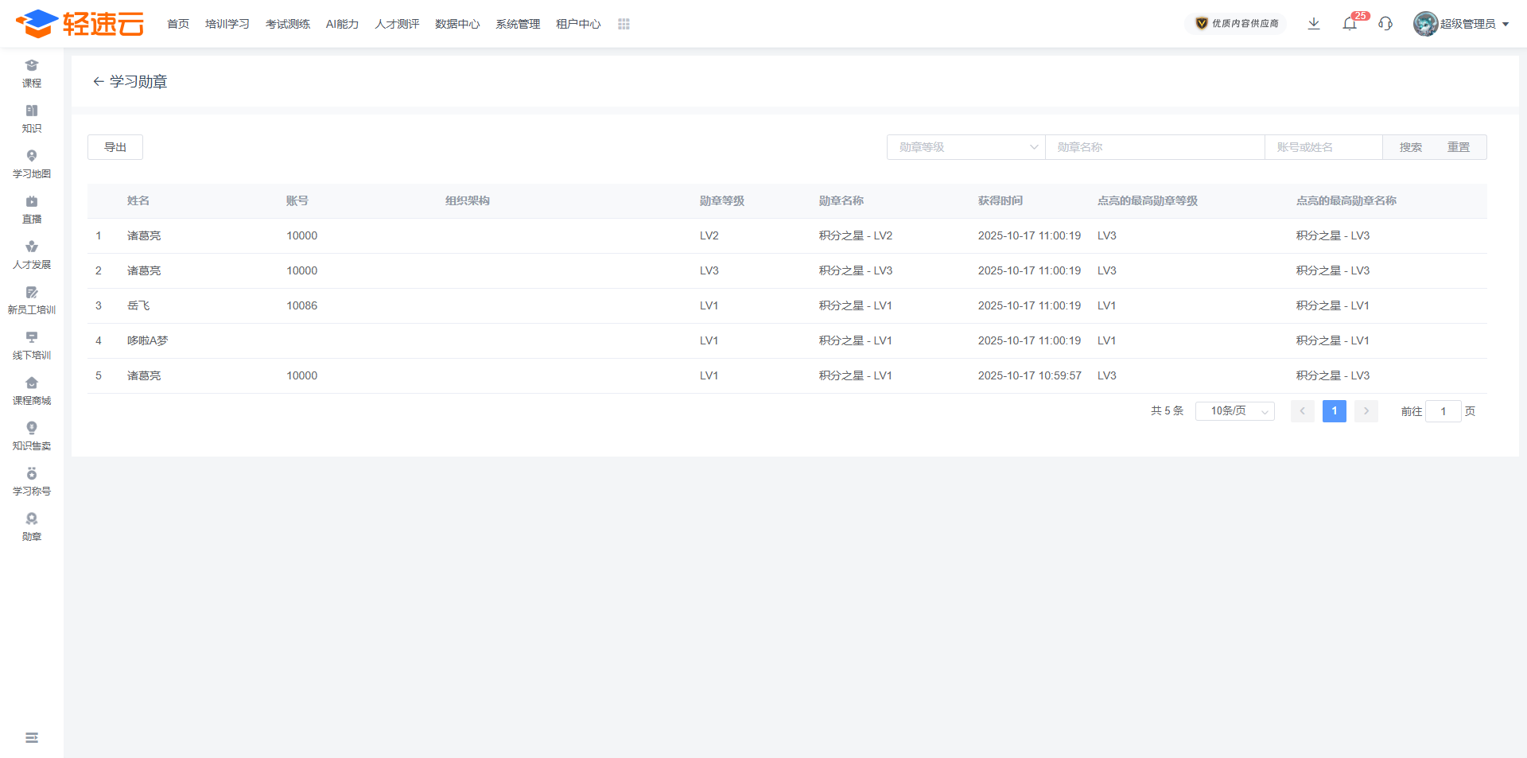This screenshot has width=1527, height=758.
Task: Expand the 勋章等级 dropdown filter
Action: tap(966, 147)
